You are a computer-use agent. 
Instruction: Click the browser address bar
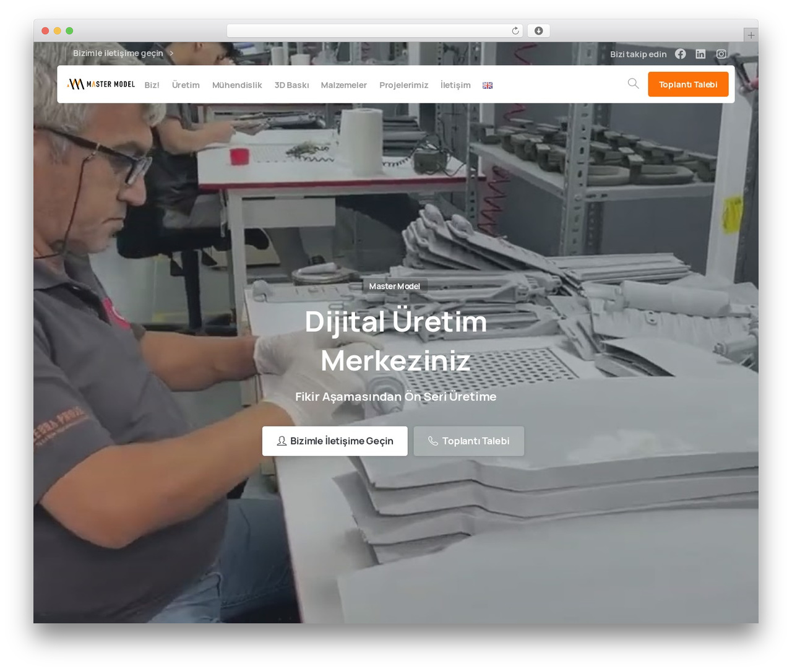(375, 31)
